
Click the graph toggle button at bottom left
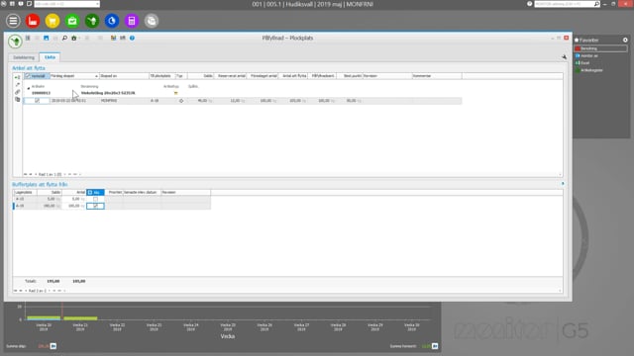[x=53, y=346]
